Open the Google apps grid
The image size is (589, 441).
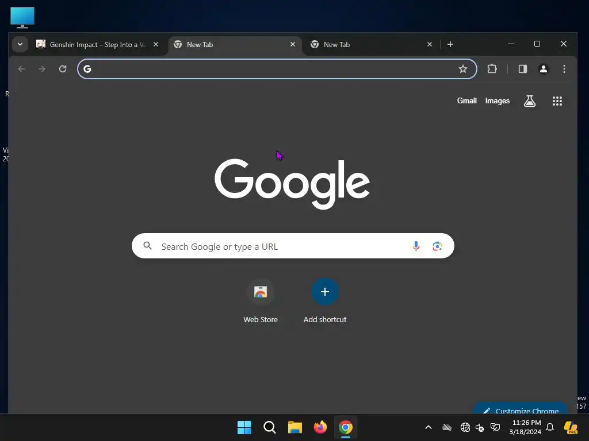click(557, 100)
